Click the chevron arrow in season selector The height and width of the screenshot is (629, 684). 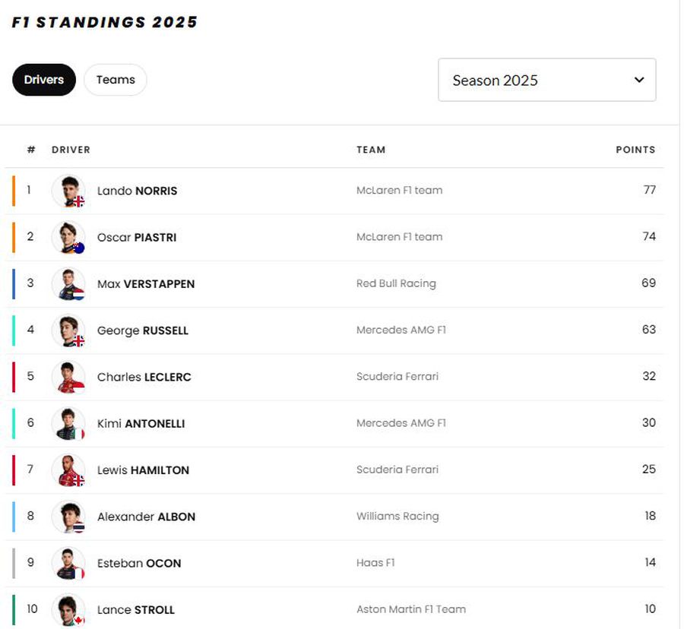(639, 80)
